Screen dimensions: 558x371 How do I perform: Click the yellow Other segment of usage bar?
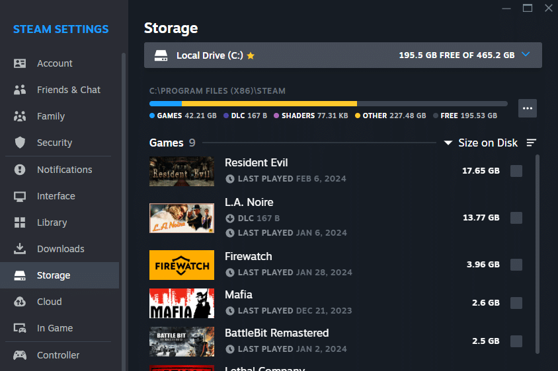pyautogui.click(x=269, y=104)
